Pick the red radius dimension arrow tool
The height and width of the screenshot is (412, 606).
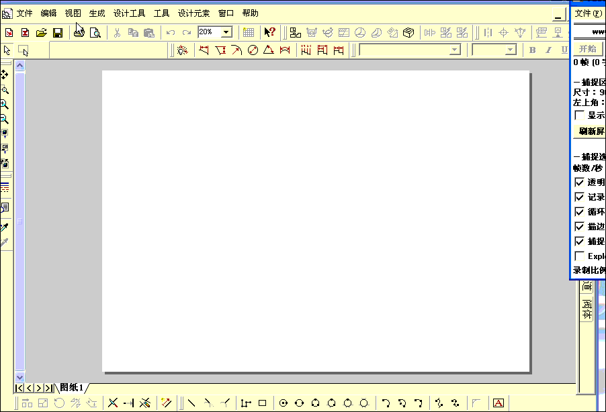click(x=236, y=50)
